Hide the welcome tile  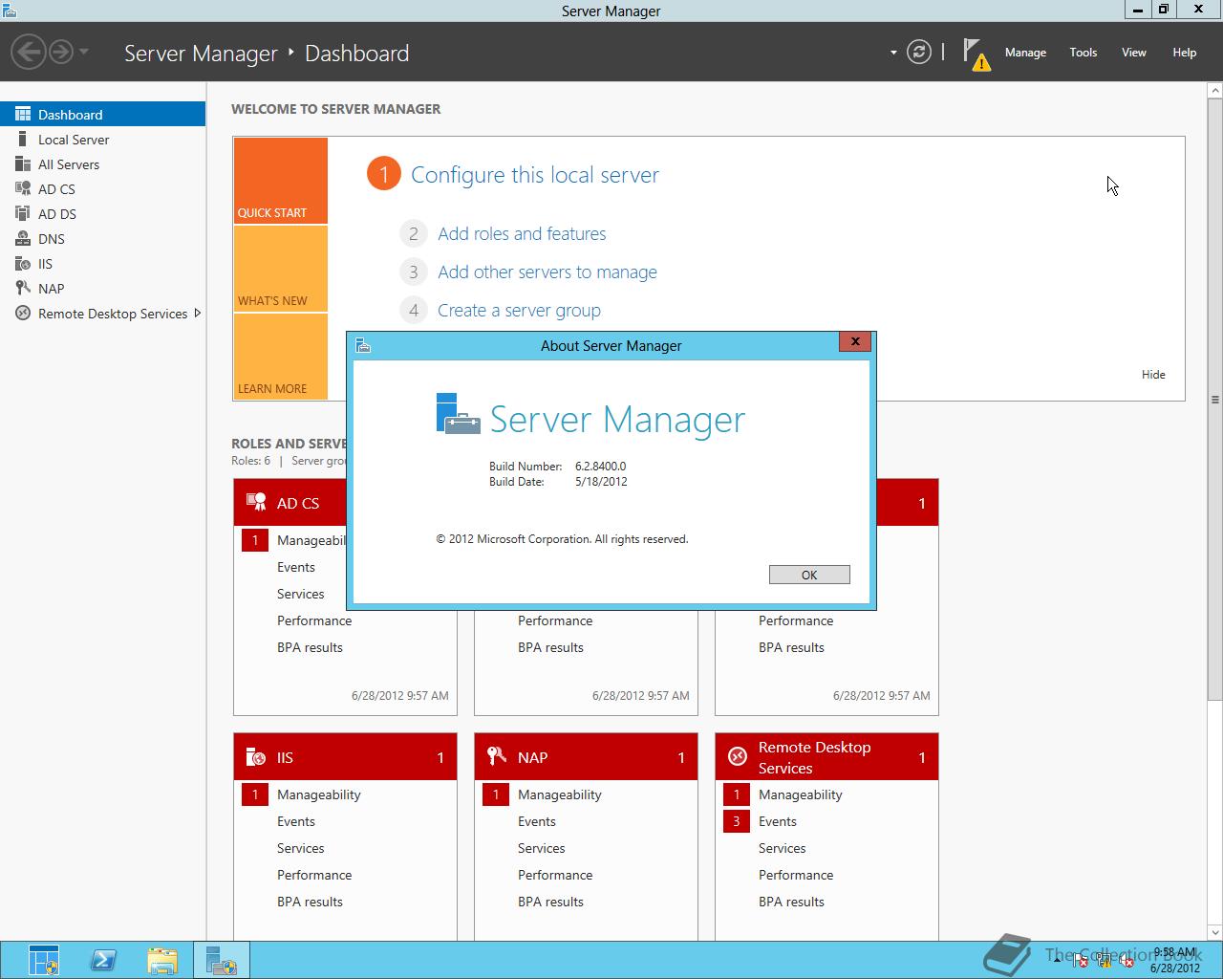pyautogui.click(x=1153, y=375)
